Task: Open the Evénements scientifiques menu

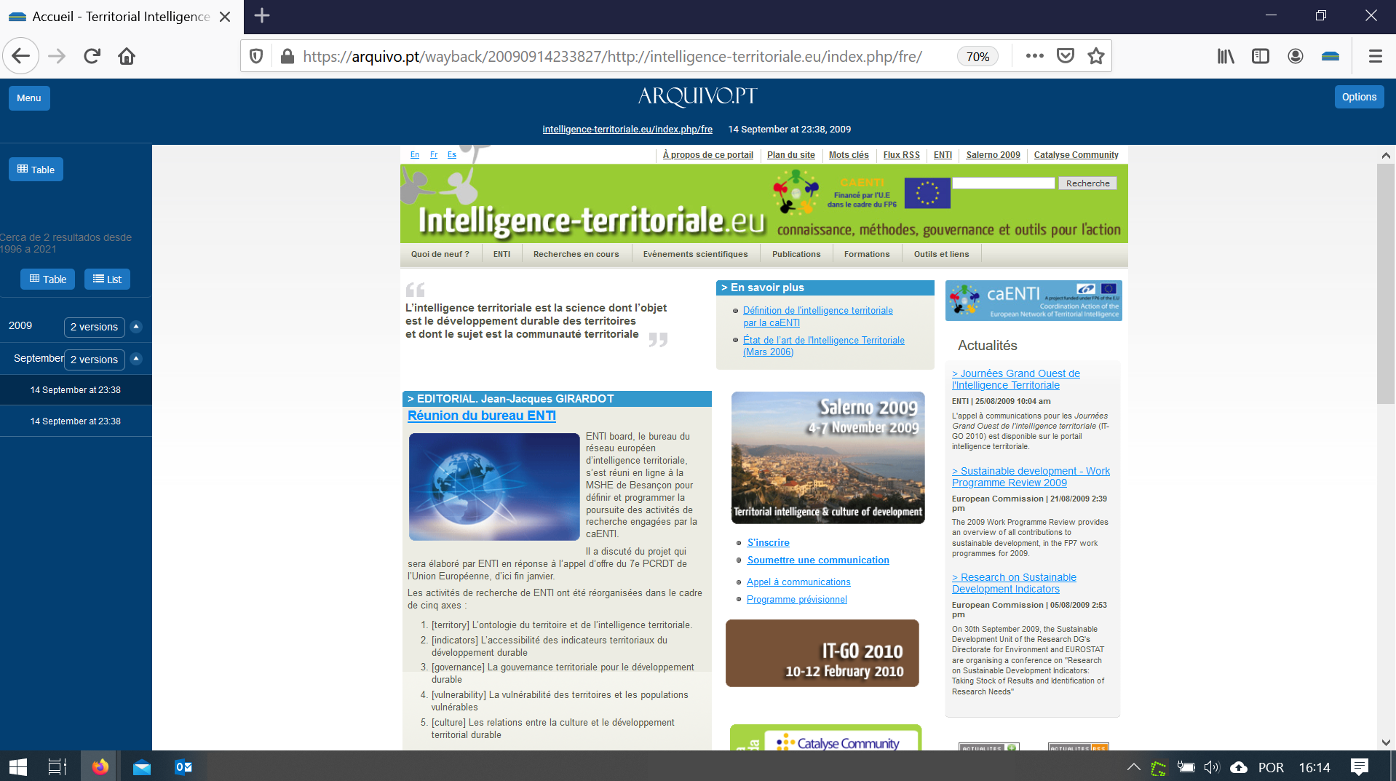Action: pyautogui.click(x=695, y=254)
